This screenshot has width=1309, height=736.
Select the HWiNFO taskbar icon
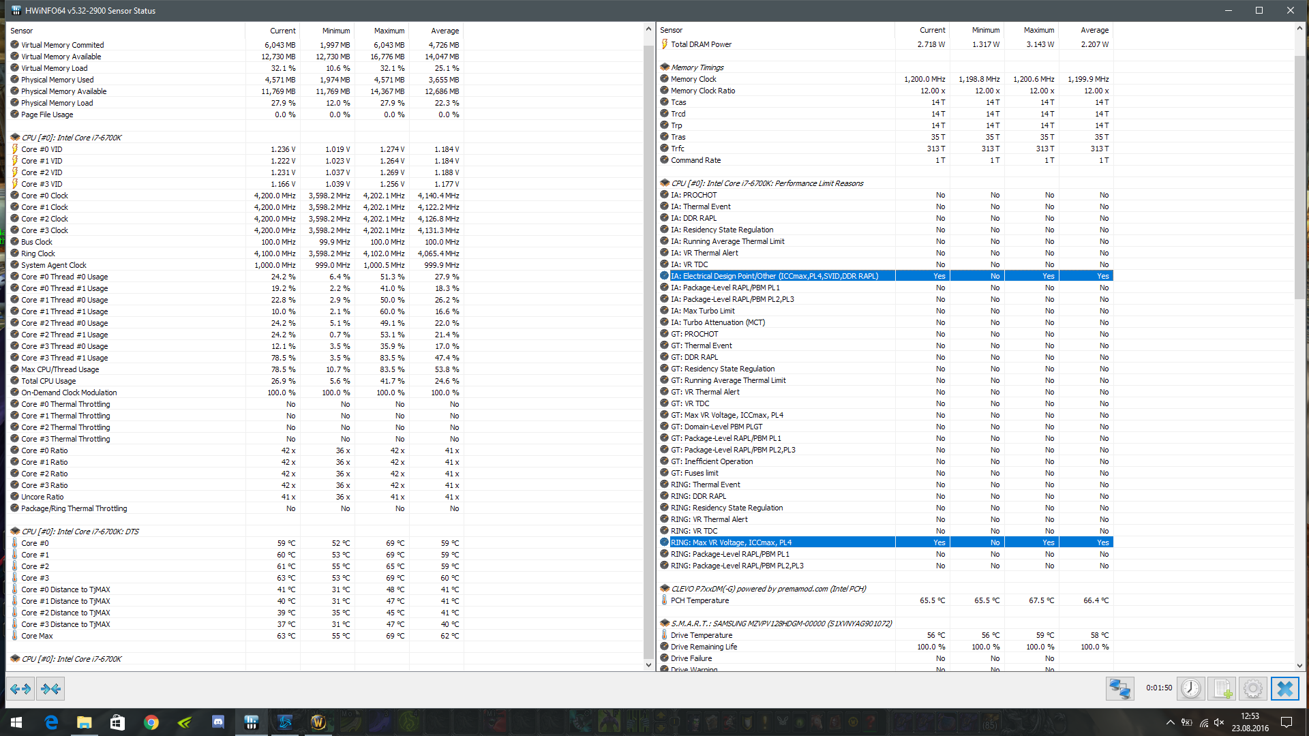tap(251, 722)
